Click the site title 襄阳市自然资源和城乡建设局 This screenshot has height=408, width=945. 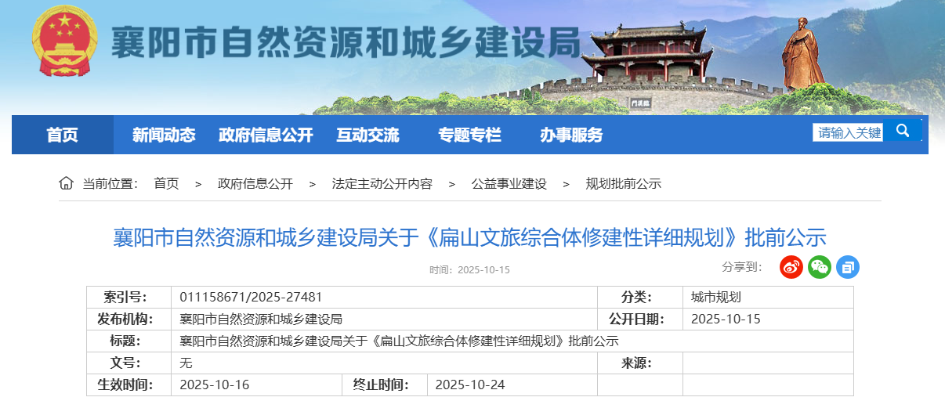click(345, 42)
